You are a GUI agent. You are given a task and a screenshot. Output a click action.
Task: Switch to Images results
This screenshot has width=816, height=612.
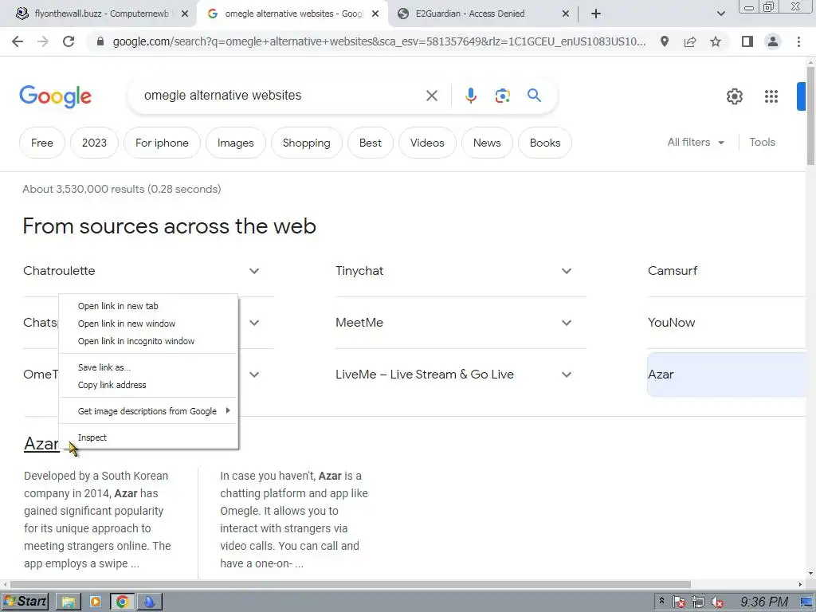236,143
